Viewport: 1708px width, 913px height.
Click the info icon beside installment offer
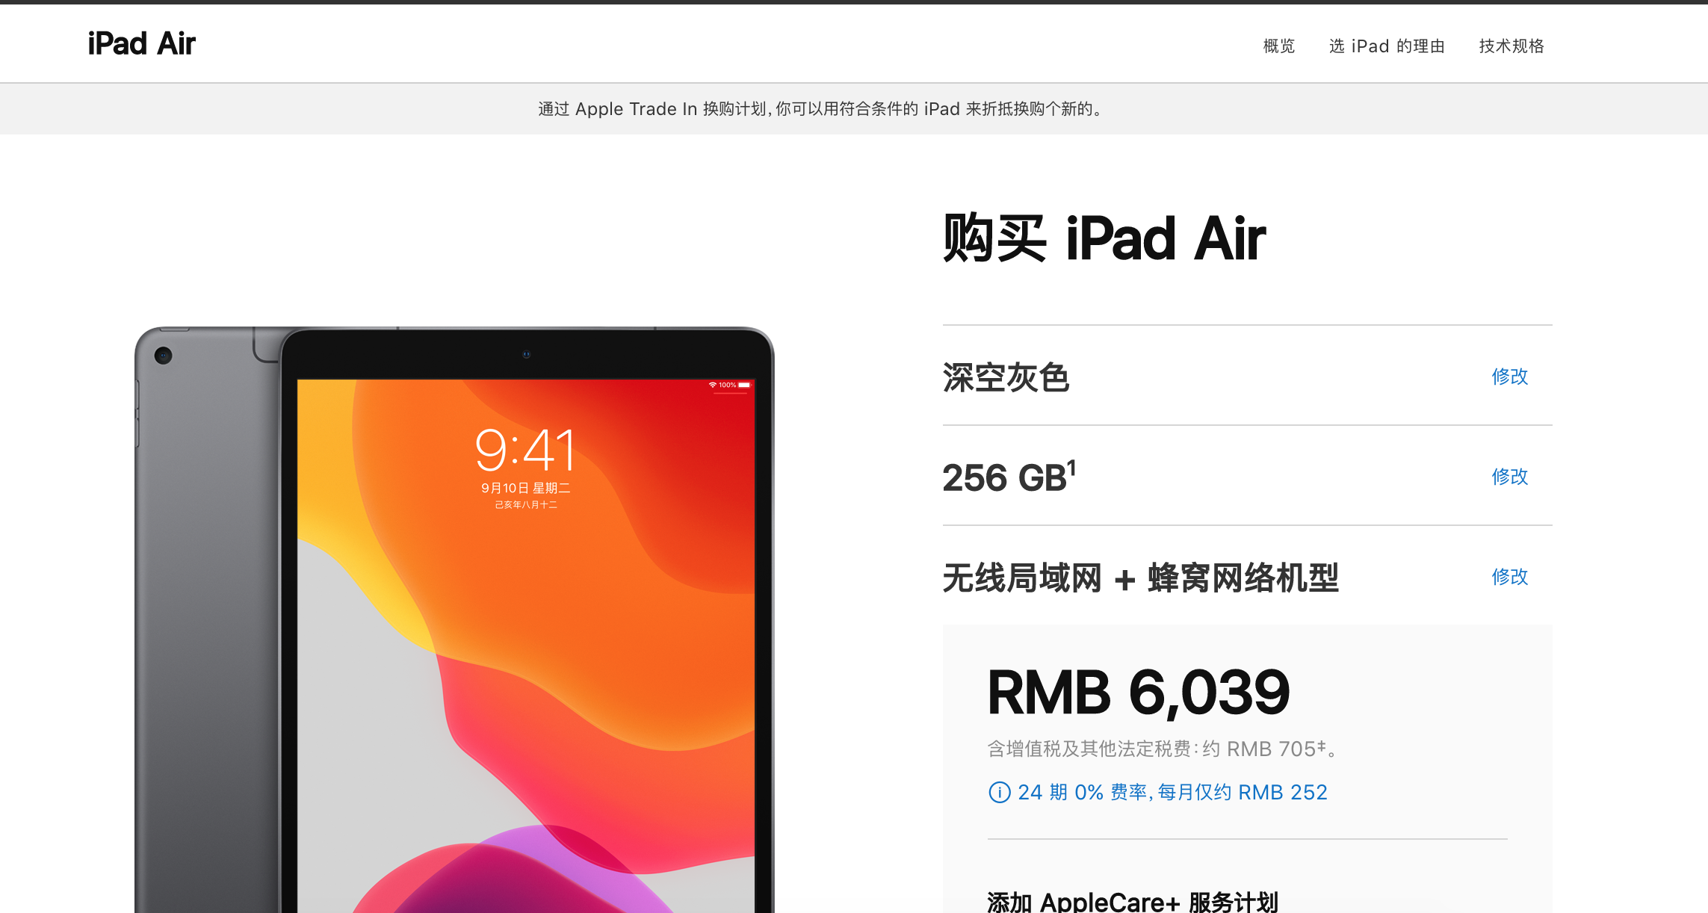(x=999, y=792)
